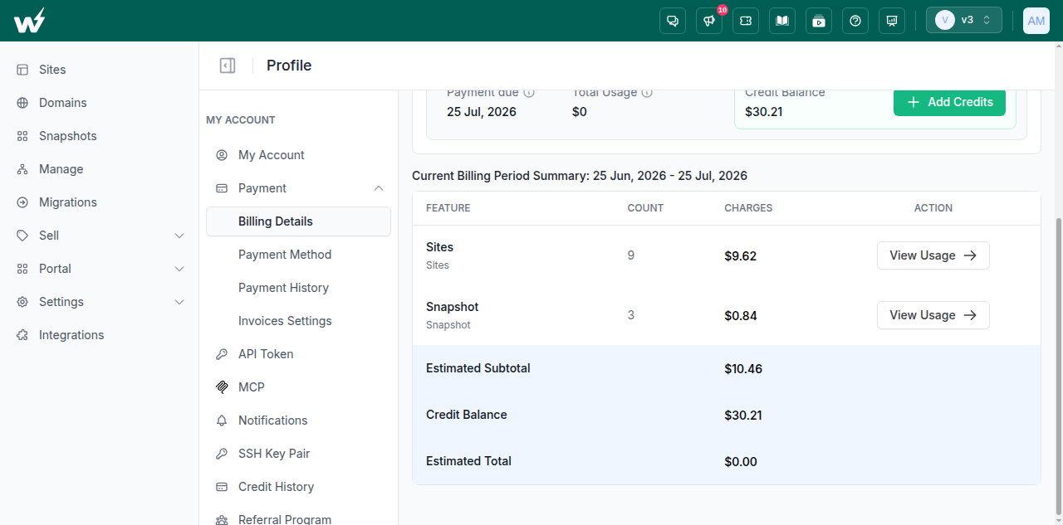The height and width of the screenshot is (525, 1063).
Task: Click the Profile page title
Action: coord(289,66)
